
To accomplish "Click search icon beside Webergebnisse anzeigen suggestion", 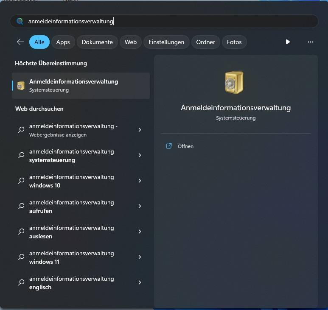I will (x=21, y=130).
